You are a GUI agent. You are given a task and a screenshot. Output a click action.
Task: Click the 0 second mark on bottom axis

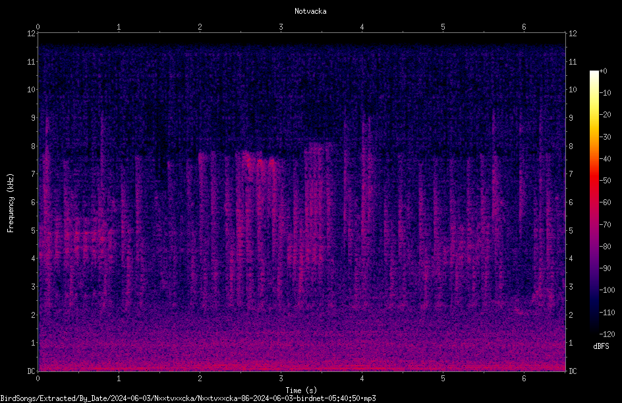[x=38, y=379]
